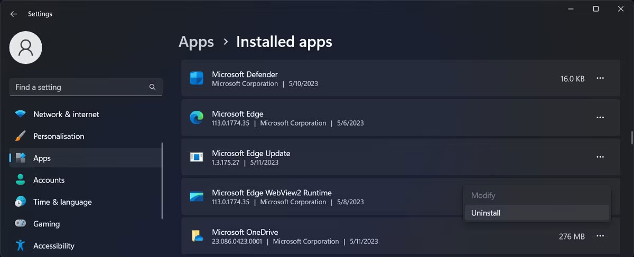Choose Modify from the context menu
Screen dimensions: 634x257
[537, 196]
